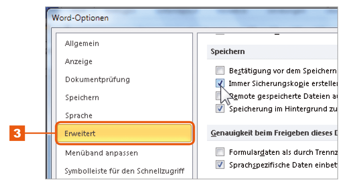Screen dimensions: 349x186
Task: Click the orange step 3 marker
Action: [17, 133]
